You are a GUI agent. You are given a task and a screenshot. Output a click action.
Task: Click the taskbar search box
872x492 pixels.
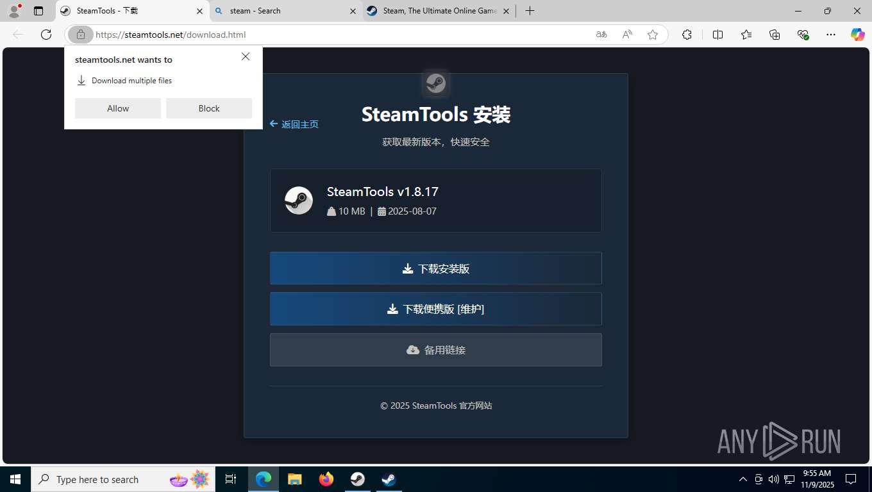coord(123,479)
